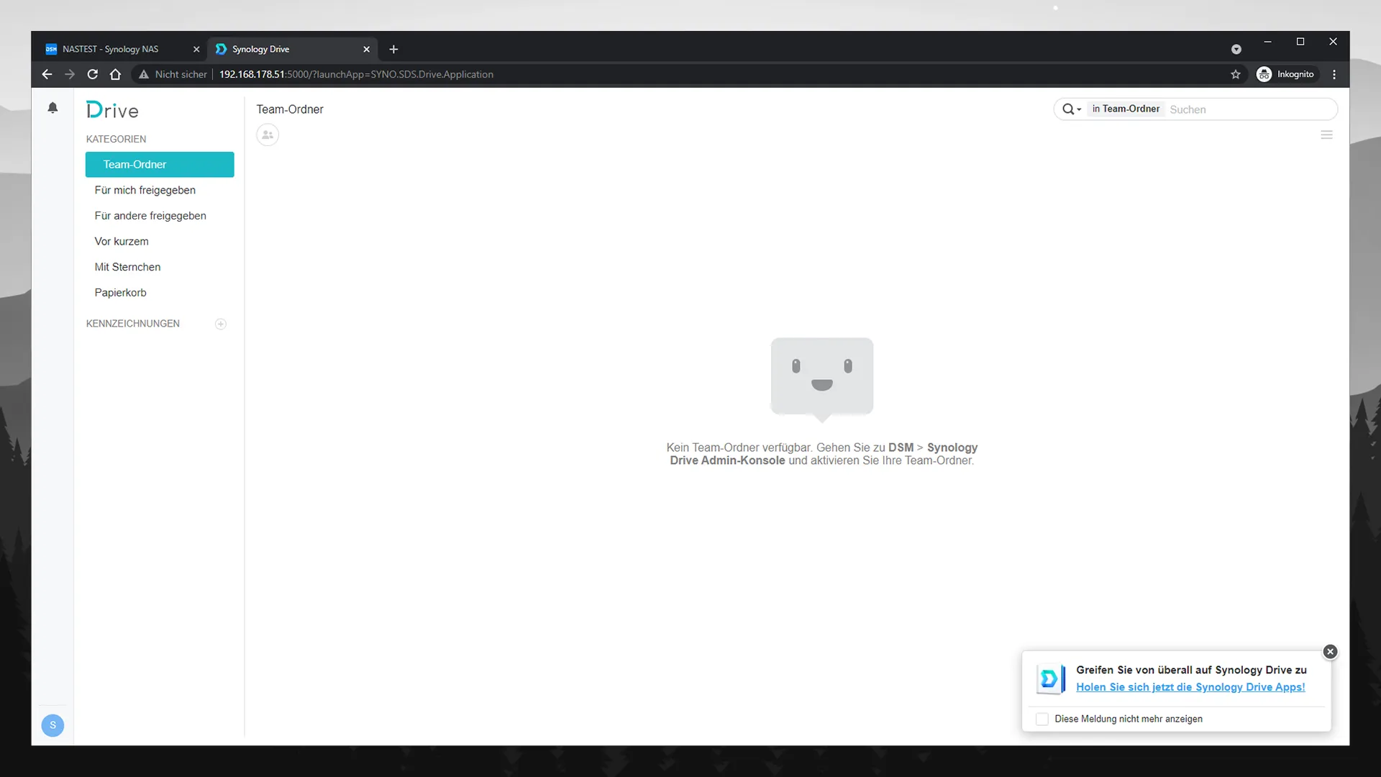
Task: Click the 'in Team-Ordner' search scope tag
Action: coord(1126,109)
